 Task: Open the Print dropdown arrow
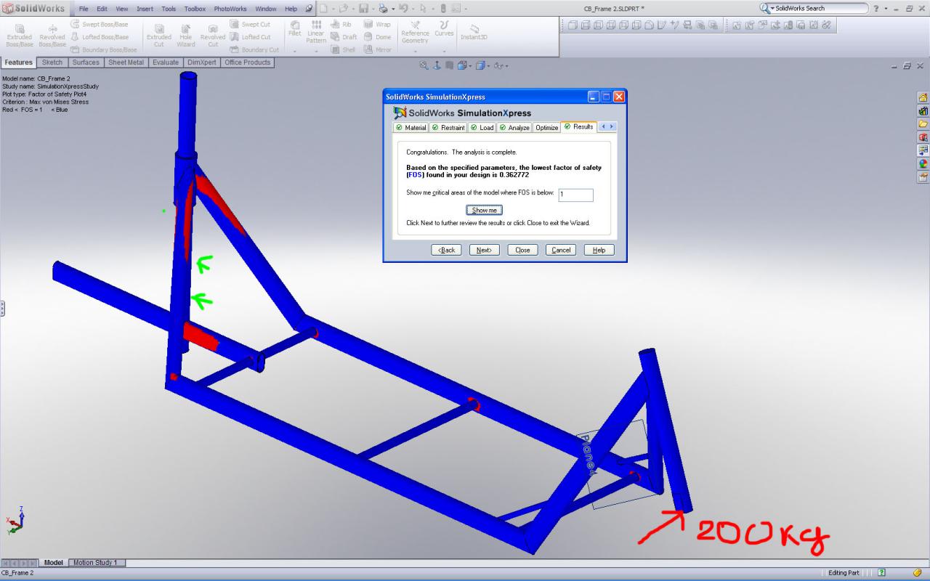(392, 9)
